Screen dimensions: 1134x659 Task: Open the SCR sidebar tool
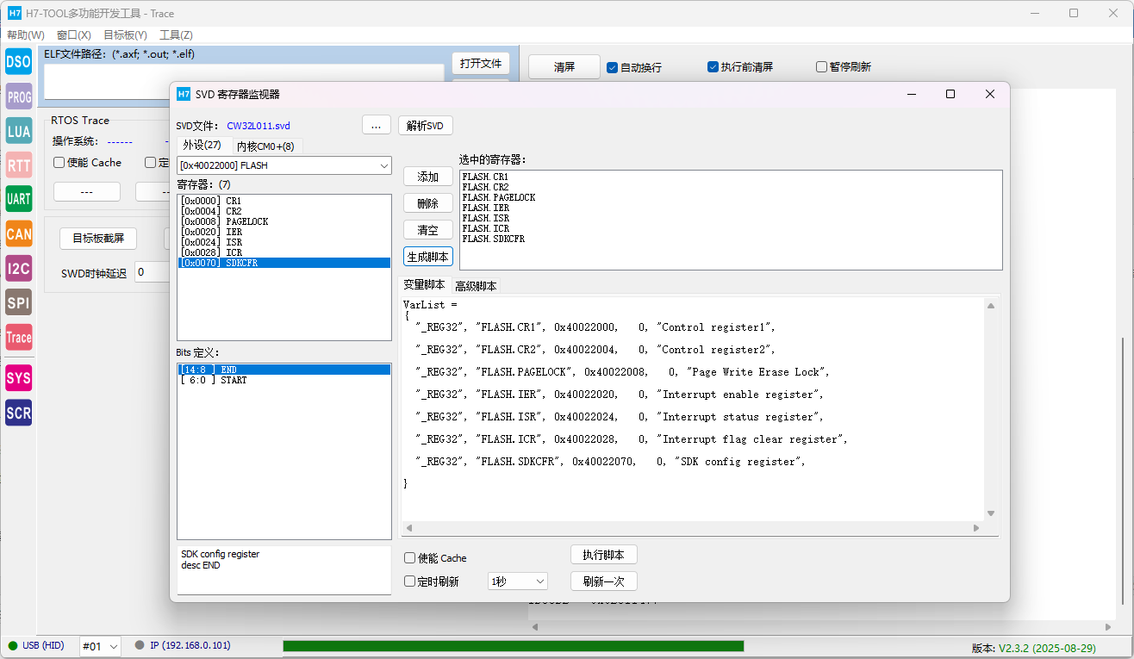click(18, 413)
